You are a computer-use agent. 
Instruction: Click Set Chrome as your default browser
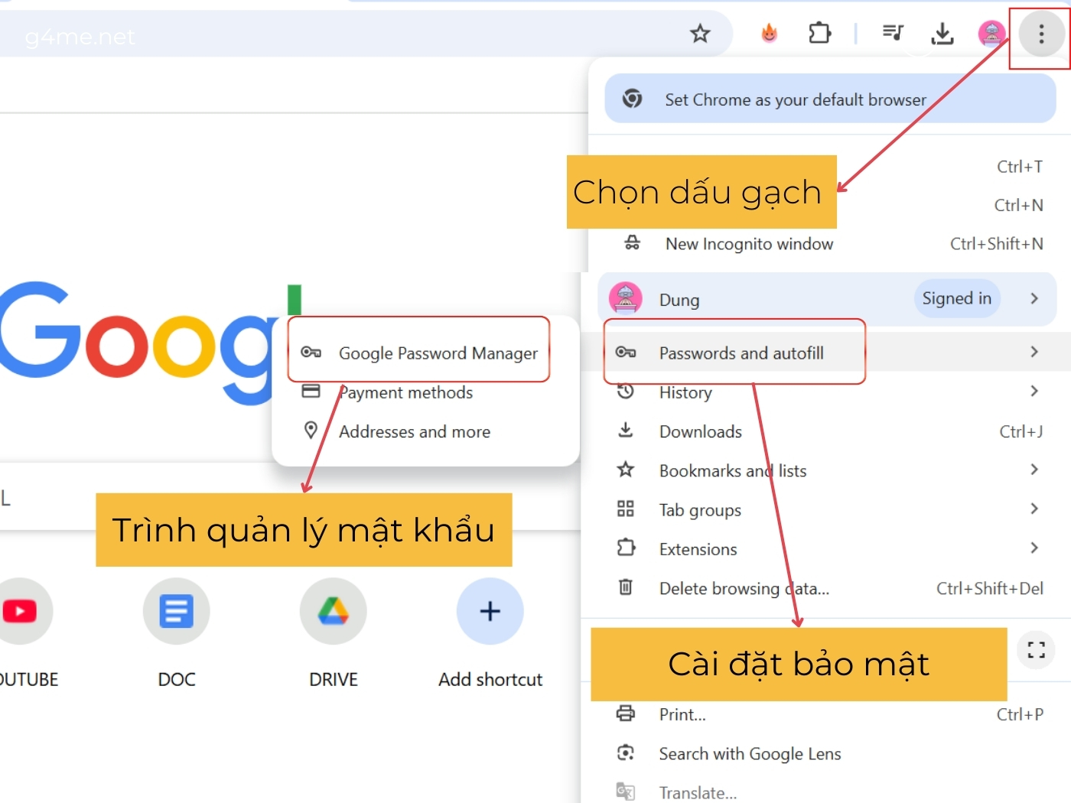click(x=830, y=99)
